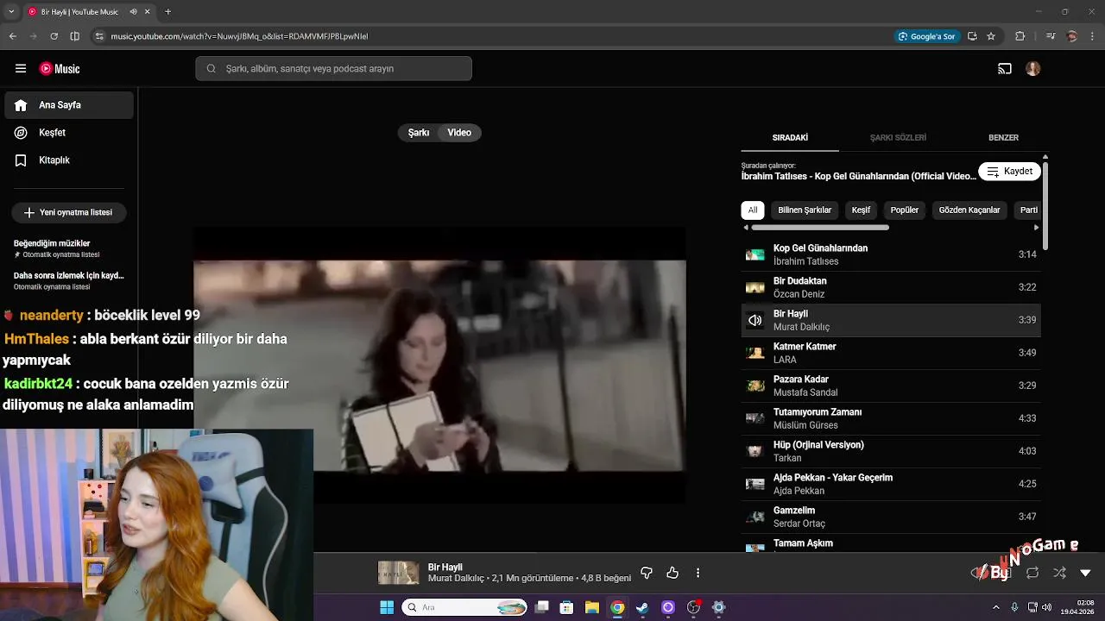Go back in the browser

click(12, 36)
